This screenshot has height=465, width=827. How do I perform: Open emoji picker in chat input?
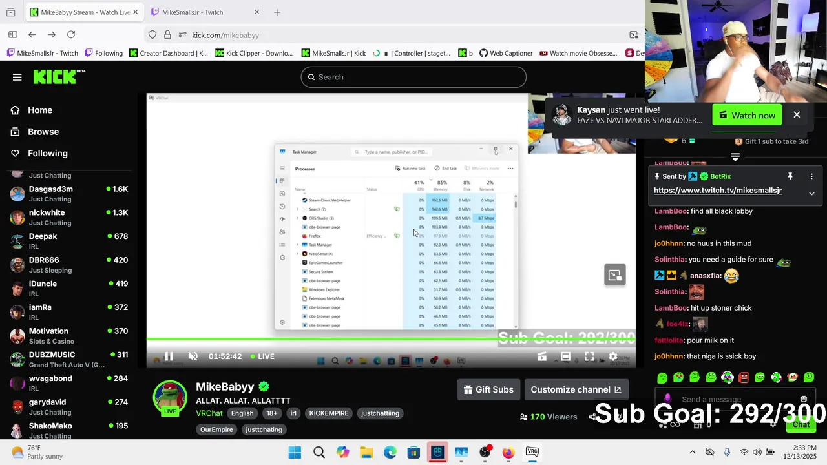(803, 400)
